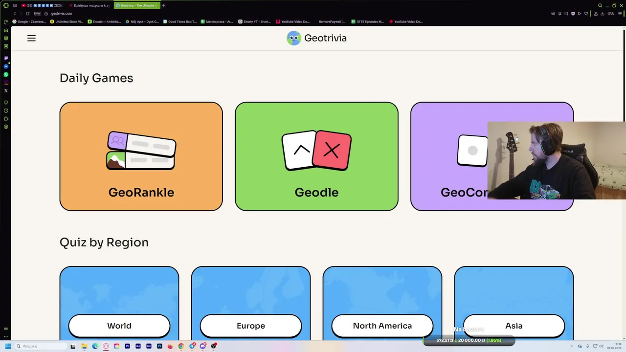Screen dimensions: 626x352
Task: Open Adobe After Effects from taskbar
Action: coord(138,346)
